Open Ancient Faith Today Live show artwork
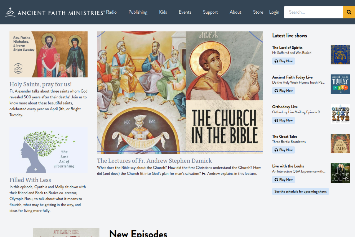The width and height of the screenshot is (355, 237). pyautogui.click(x=340, y=84)
